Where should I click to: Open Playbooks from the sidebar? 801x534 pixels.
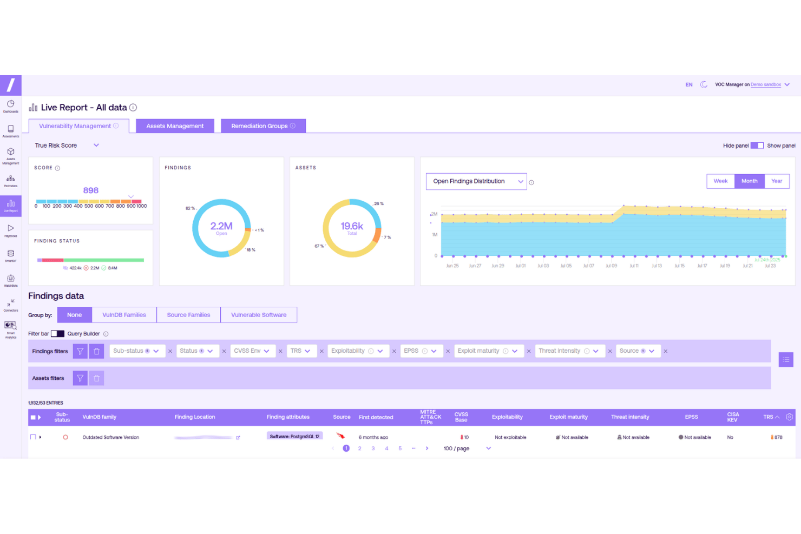click(11, 231)
